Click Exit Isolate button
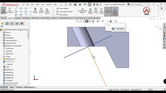Screen dimensions: 166x93 pos(120,29)
